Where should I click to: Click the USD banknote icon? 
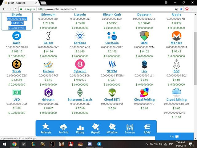[x=17, y=92]
